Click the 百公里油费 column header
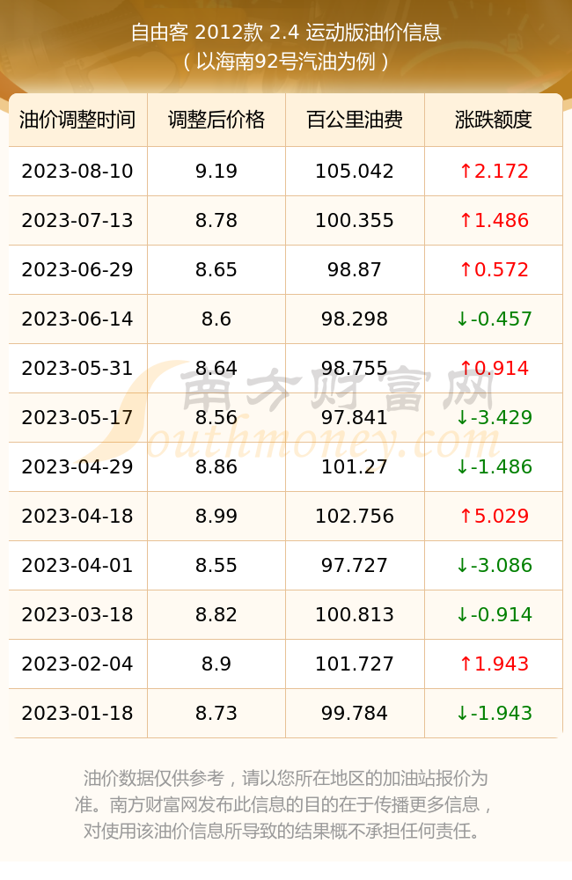The height and width of the screenshot is (880, 572). pyautogui.click(x=355, y=120)
